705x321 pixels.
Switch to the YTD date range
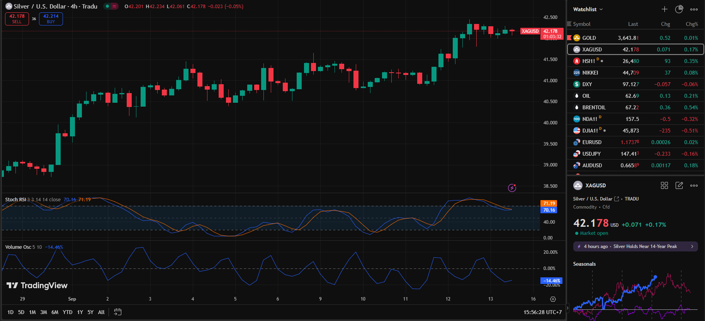pos(68,312)
